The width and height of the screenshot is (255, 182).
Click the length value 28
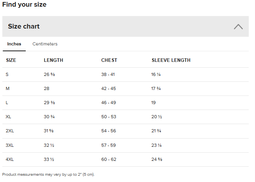pyautogui.click(x=47, y=88)
